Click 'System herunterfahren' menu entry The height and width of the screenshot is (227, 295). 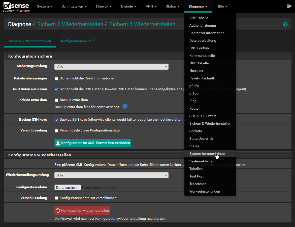click(x=210, y=154)
